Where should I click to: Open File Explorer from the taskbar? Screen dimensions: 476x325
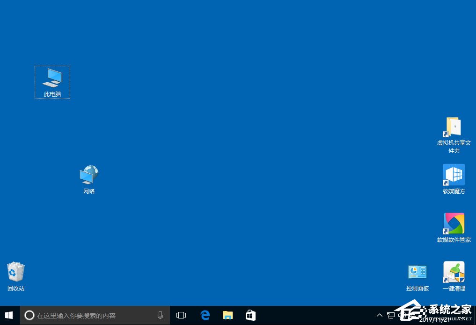[x=228, y=315]
